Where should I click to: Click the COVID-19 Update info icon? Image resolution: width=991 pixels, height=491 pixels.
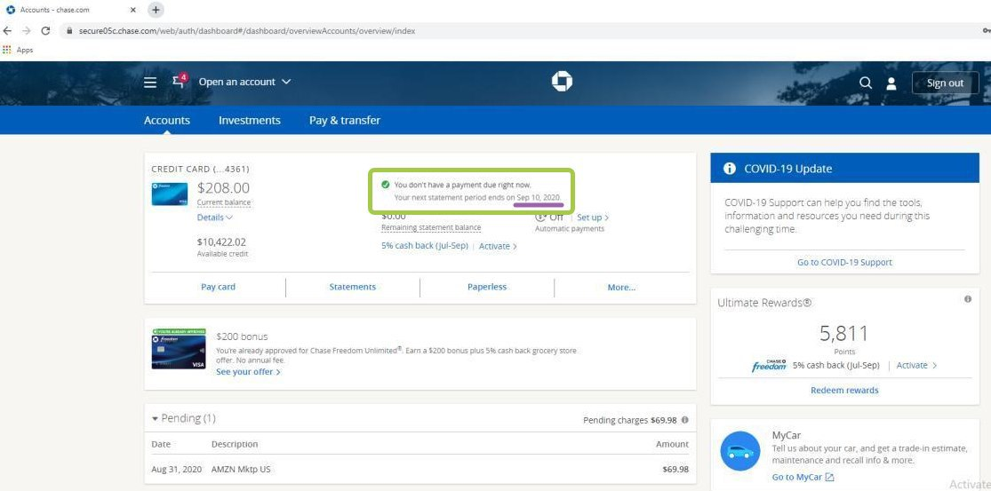coord(730,169)
